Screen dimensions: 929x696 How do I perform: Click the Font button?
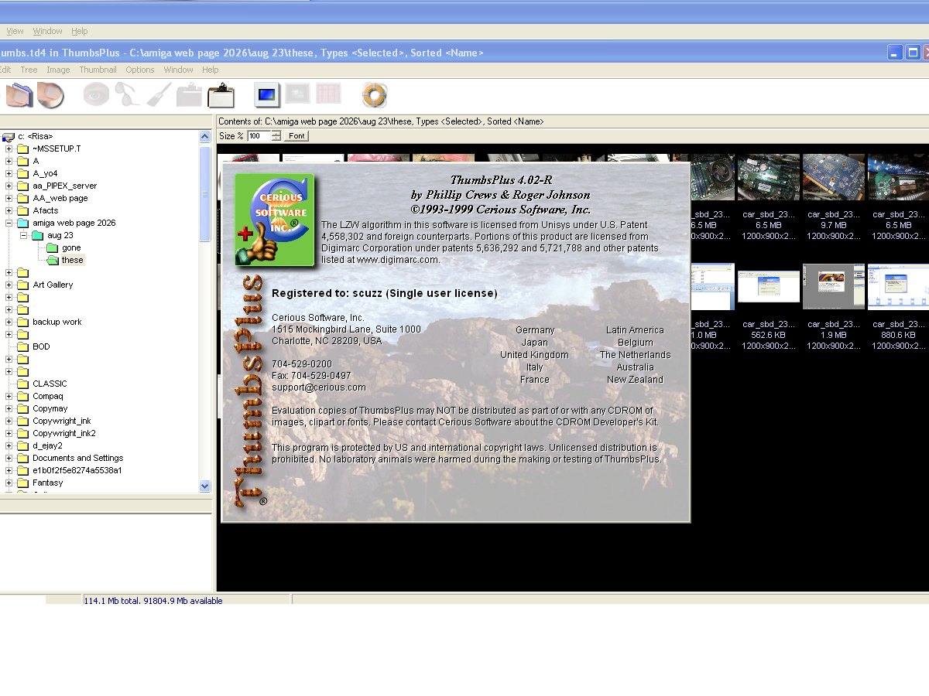pyautogui.click(x=297, y=136)
